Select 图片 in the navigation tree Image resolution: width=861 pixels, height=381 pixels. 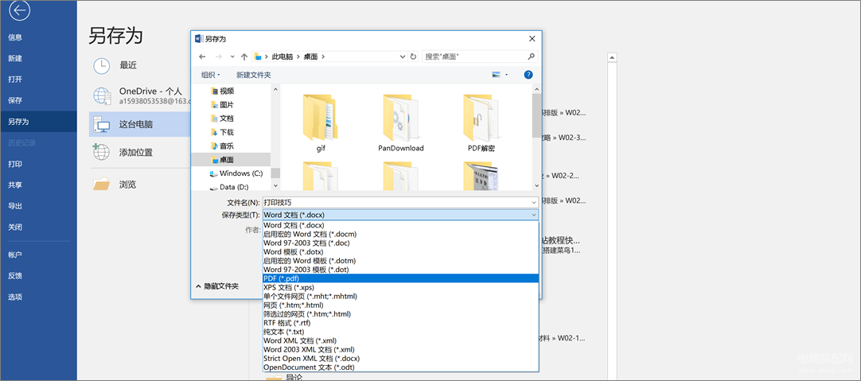tap(227, 105)
